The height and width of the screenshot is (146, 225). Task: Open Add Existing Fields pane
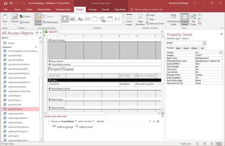click(x=173, y=20)
